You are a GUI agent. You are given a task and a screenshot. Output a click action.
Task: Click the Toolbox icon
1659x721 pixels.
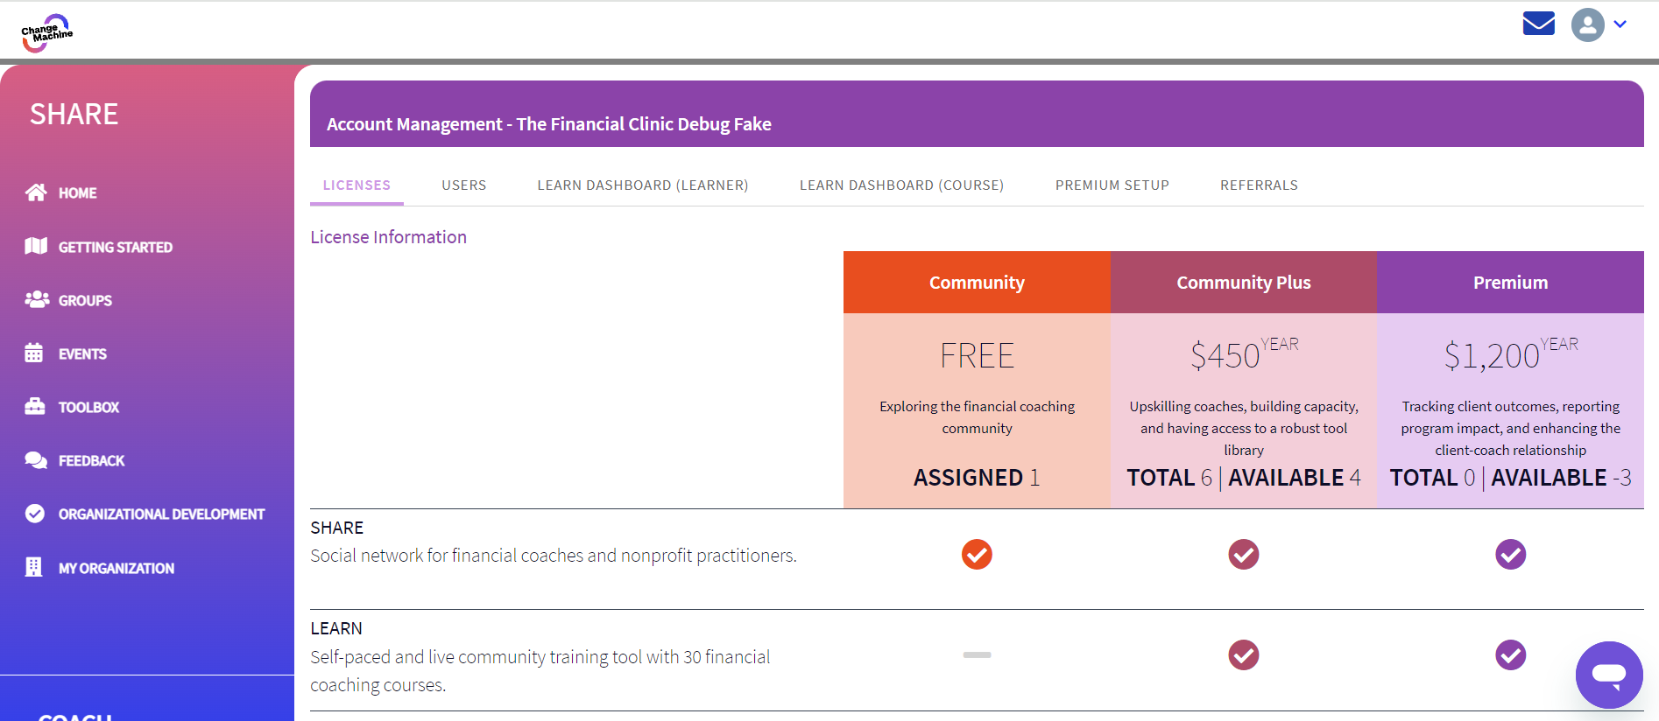(35, 406)
